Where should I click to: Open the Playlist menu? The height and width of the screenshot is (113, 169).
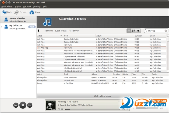18,6
